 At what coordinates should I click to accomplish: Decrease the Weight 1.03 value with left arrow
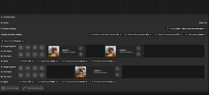point(20,61)
